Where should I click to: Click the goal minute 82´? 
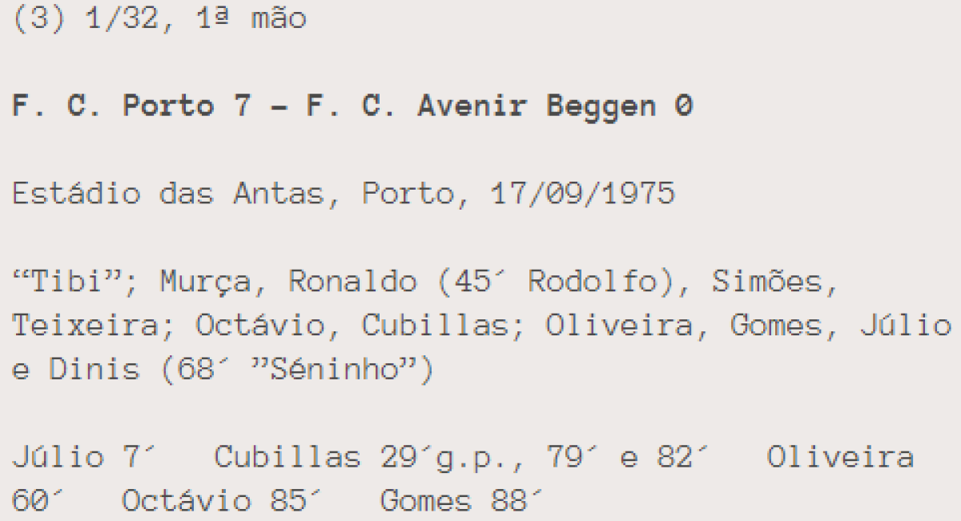click(685, 457)
